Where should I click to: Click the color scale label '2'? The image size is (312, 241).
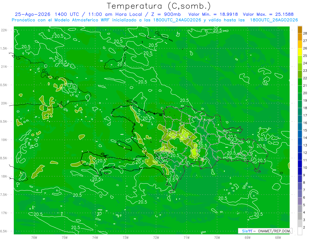[304, 227]
